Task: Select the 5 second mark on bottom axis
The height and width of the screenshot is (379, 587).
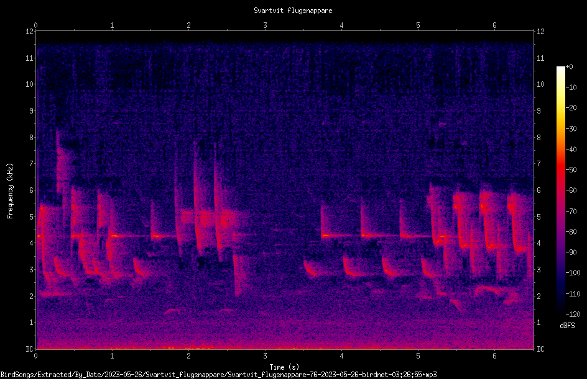Action: pos(418,356)
